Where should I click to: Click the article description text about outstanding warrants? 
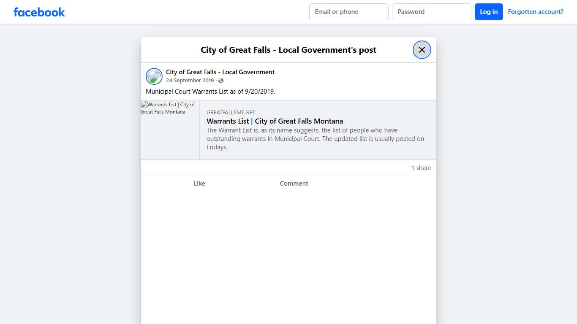(315, 138)
